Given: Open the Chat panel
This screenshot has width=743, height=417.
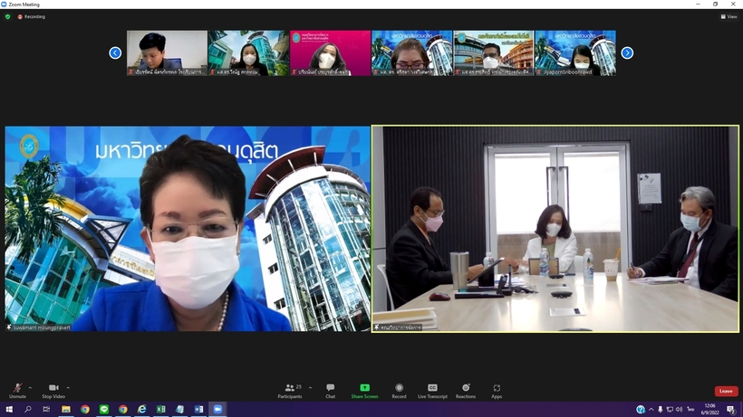Looking at the screenshot, I should 331,391.
